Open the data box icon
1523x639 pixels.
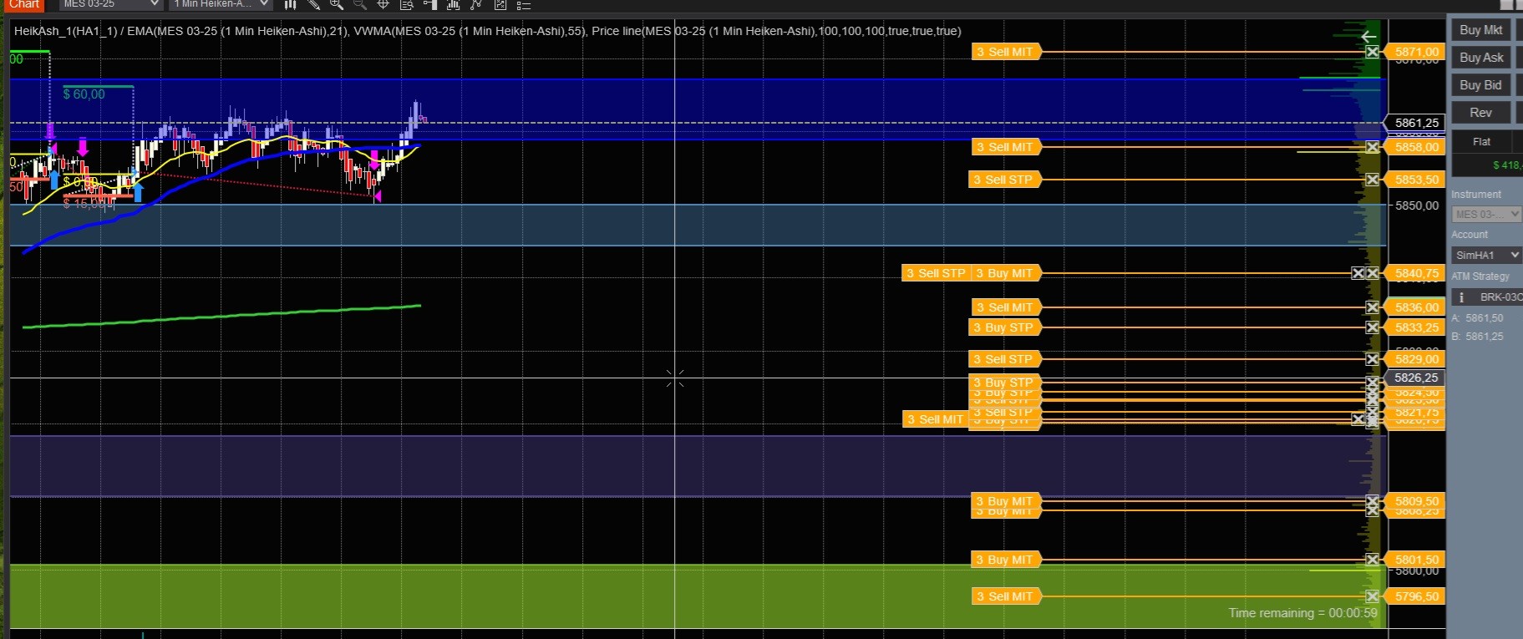point(407,5)
